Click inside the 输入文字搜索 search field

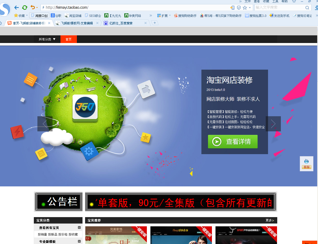(x=279, y=8)
